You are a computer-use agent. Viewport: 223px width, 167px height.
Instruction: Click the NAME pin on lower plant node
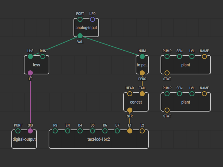(x=204, y=94)
